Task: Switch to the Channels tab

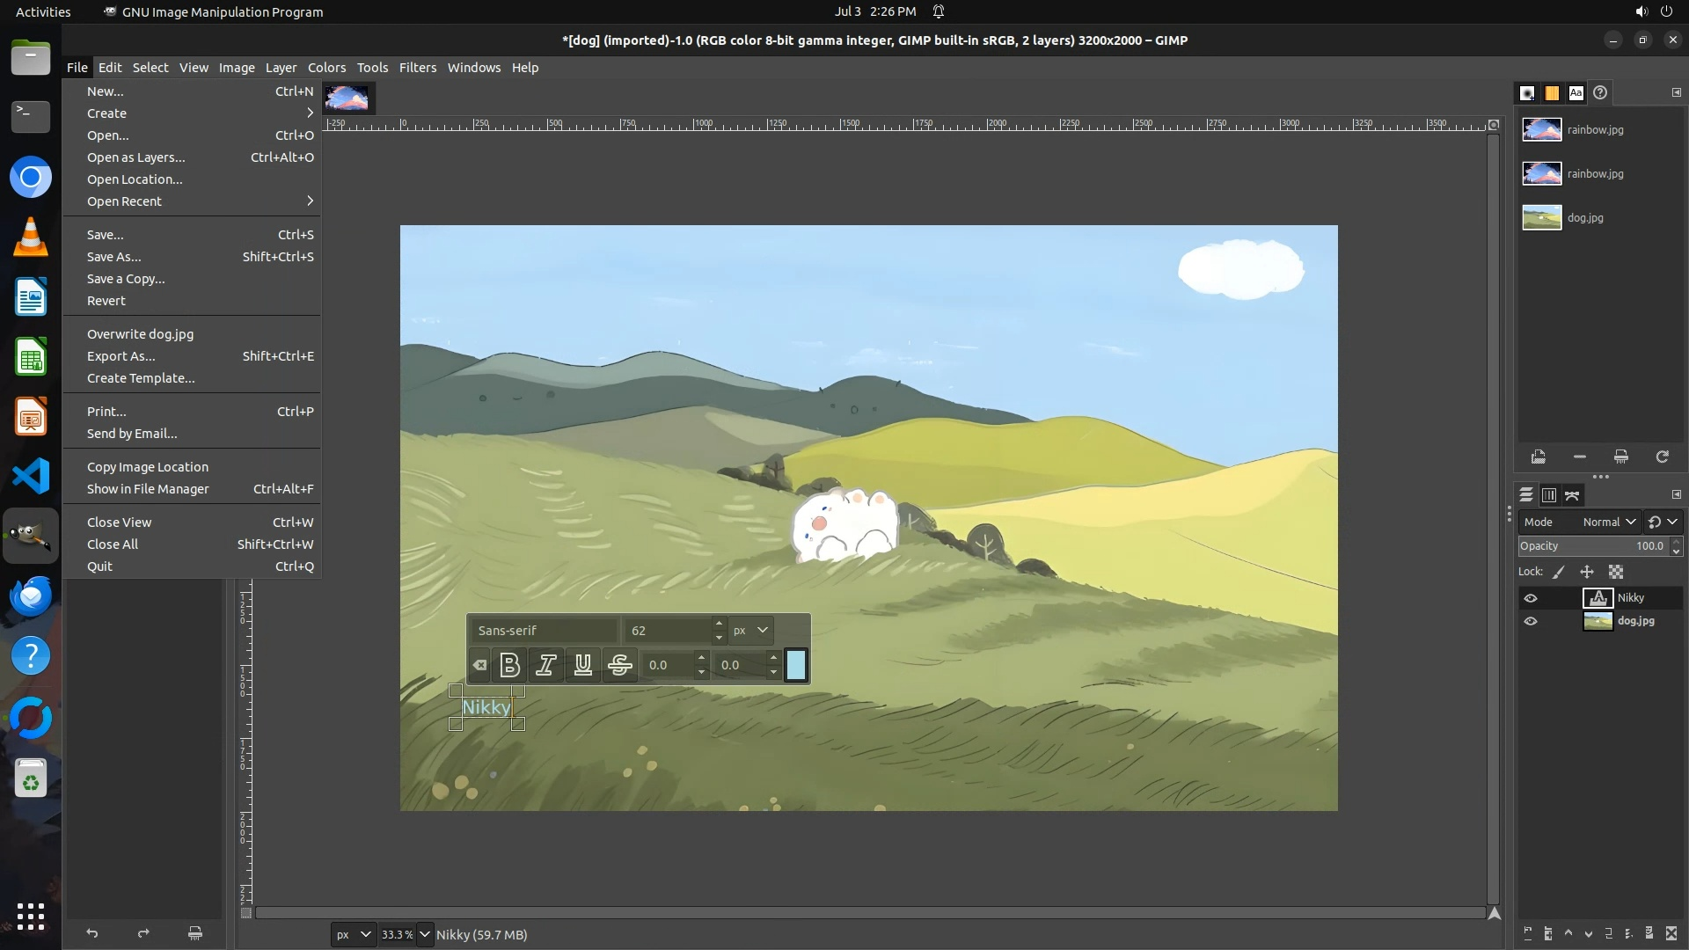Action: click(1549, 495)
